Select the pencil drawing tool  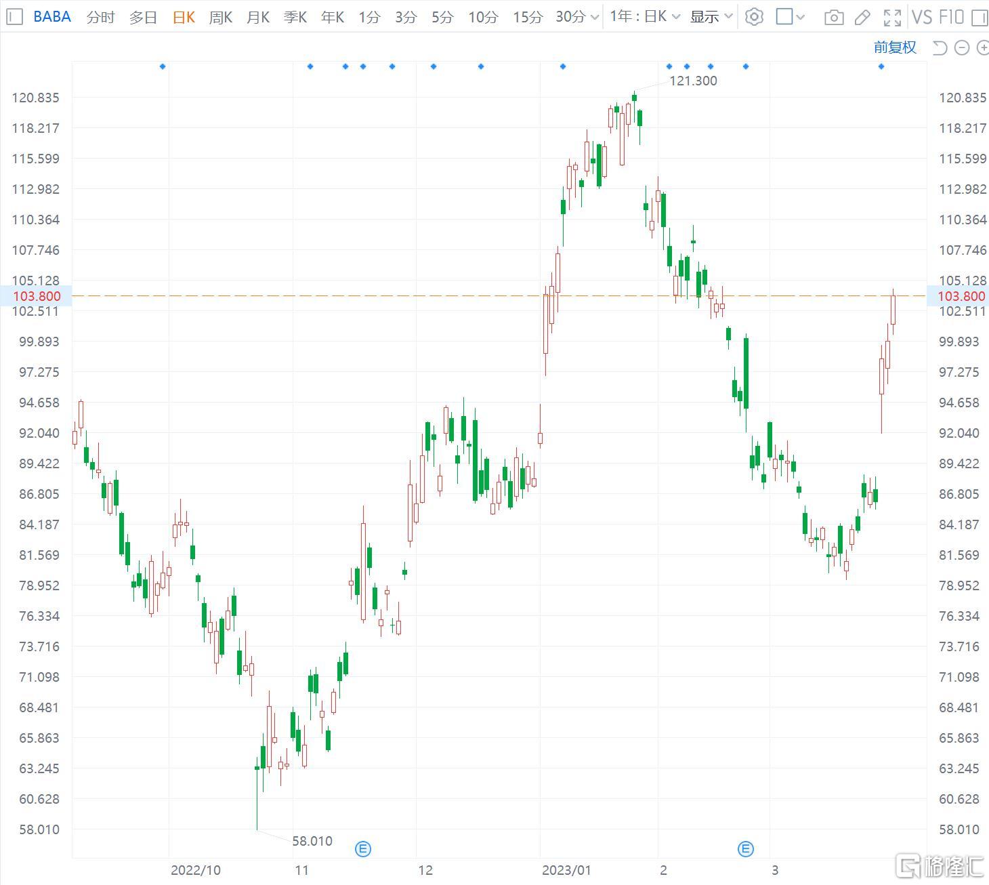[862, 17]
